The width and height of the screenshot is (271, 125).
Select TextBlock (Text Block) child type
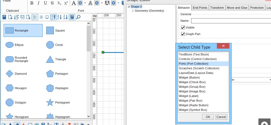pyautogui.click(x=194, y=54)
